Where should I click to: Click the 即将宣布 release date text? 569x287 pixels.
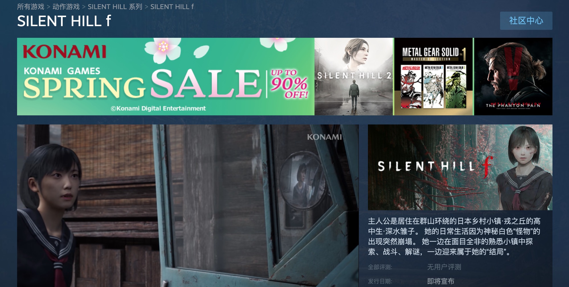pyautogui.click(x=441, y=281)
